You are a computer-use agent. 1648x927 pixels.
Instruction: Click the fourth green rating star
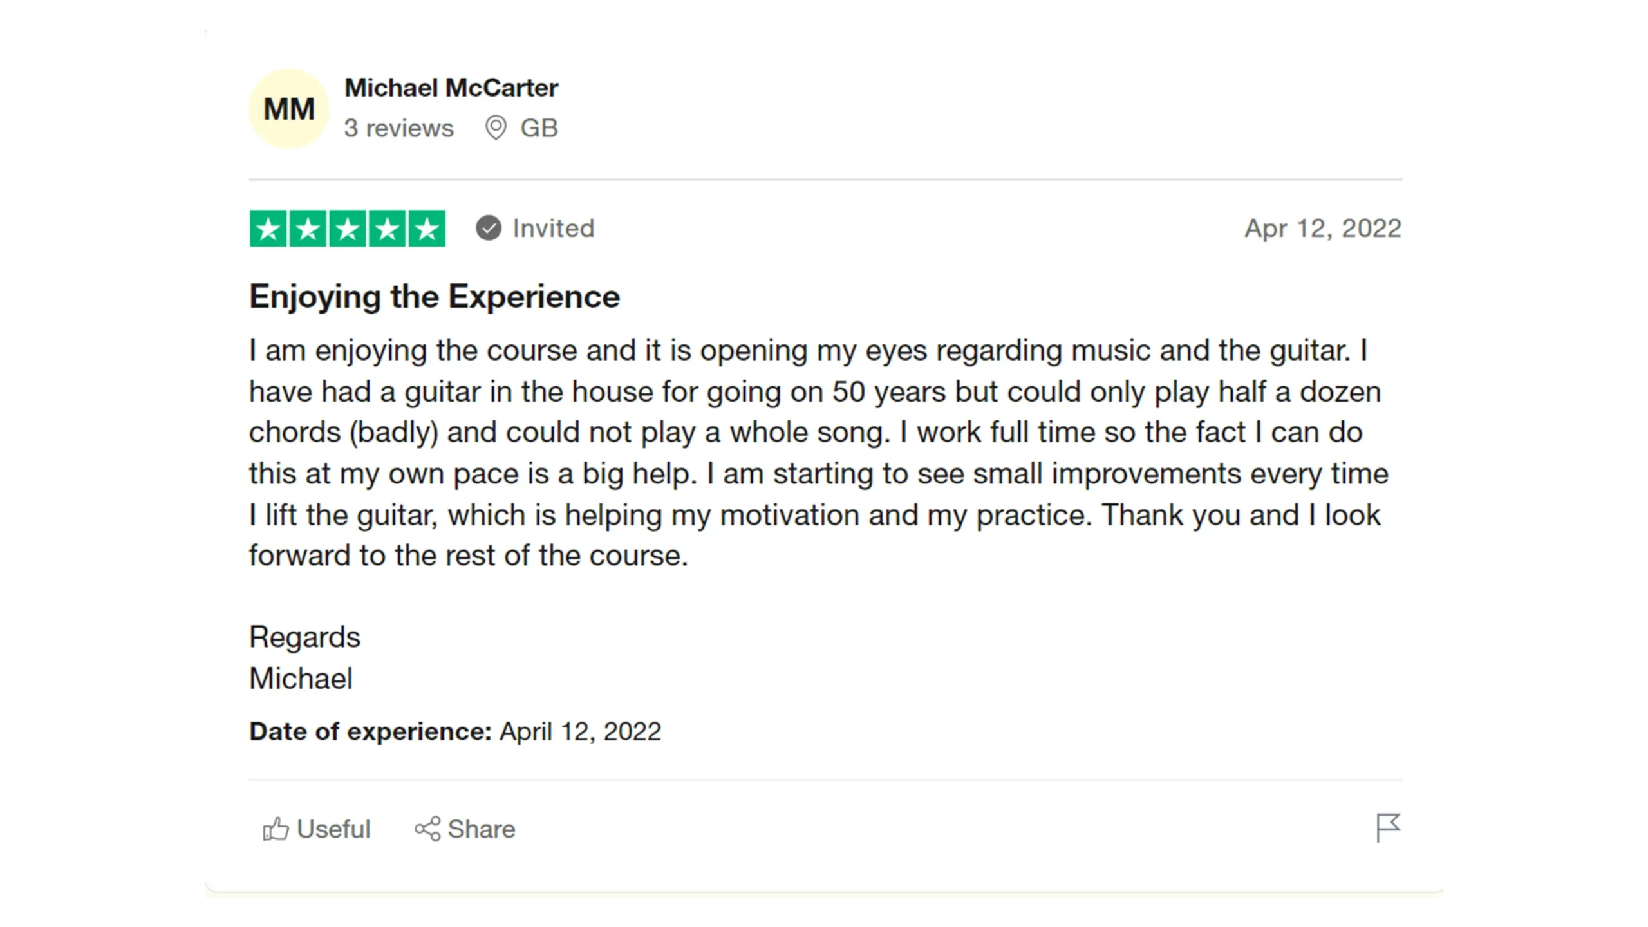[x=388, y=229]
